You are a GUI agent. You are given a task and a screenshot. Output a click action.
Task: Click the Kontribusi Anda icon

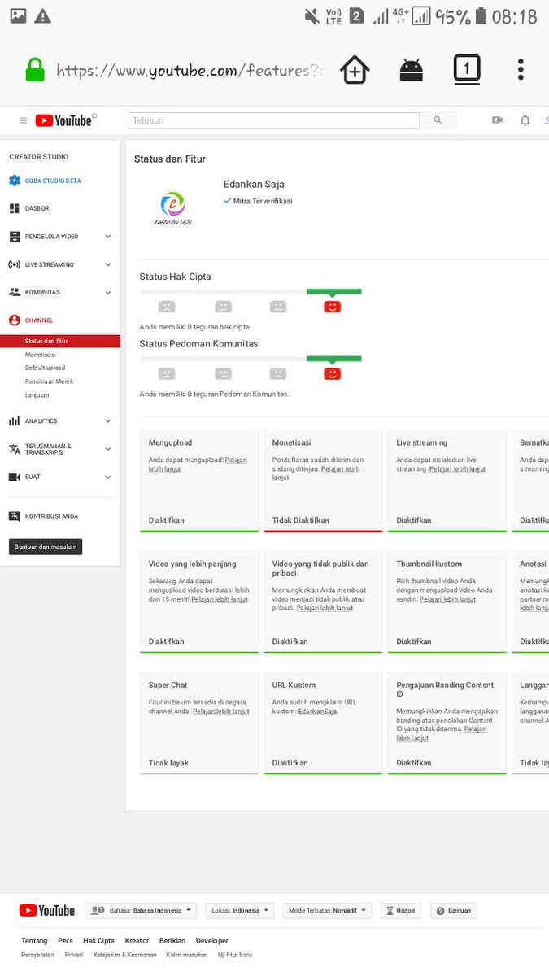14,516
